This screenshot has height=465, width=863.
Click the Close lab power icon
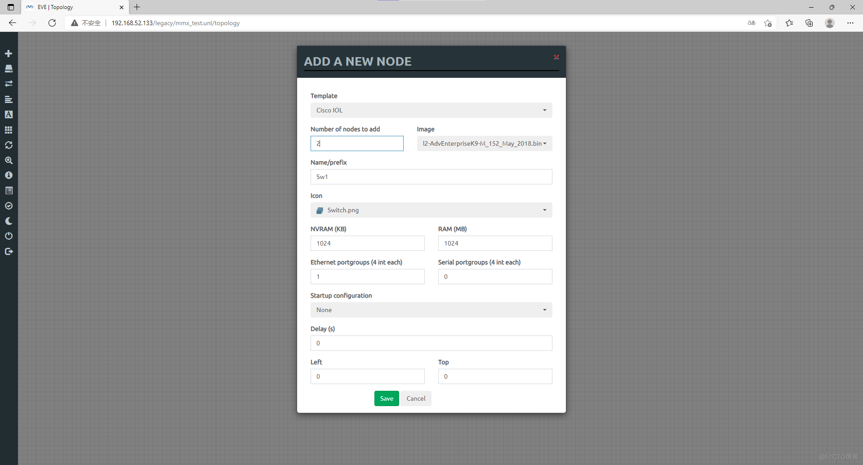[9, 236]
